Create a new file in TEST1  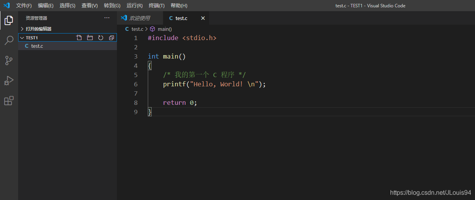(79, 38)
